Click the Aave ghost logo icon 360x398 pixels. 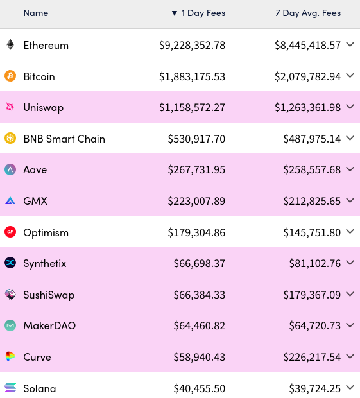click(10, 169)
